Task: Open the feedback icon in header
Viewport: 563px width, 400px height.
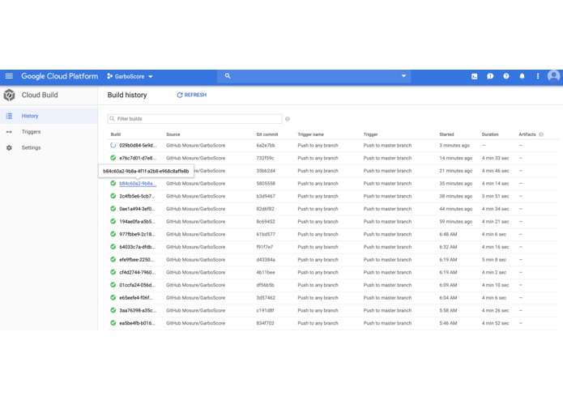Action: (x=490, y=76)
